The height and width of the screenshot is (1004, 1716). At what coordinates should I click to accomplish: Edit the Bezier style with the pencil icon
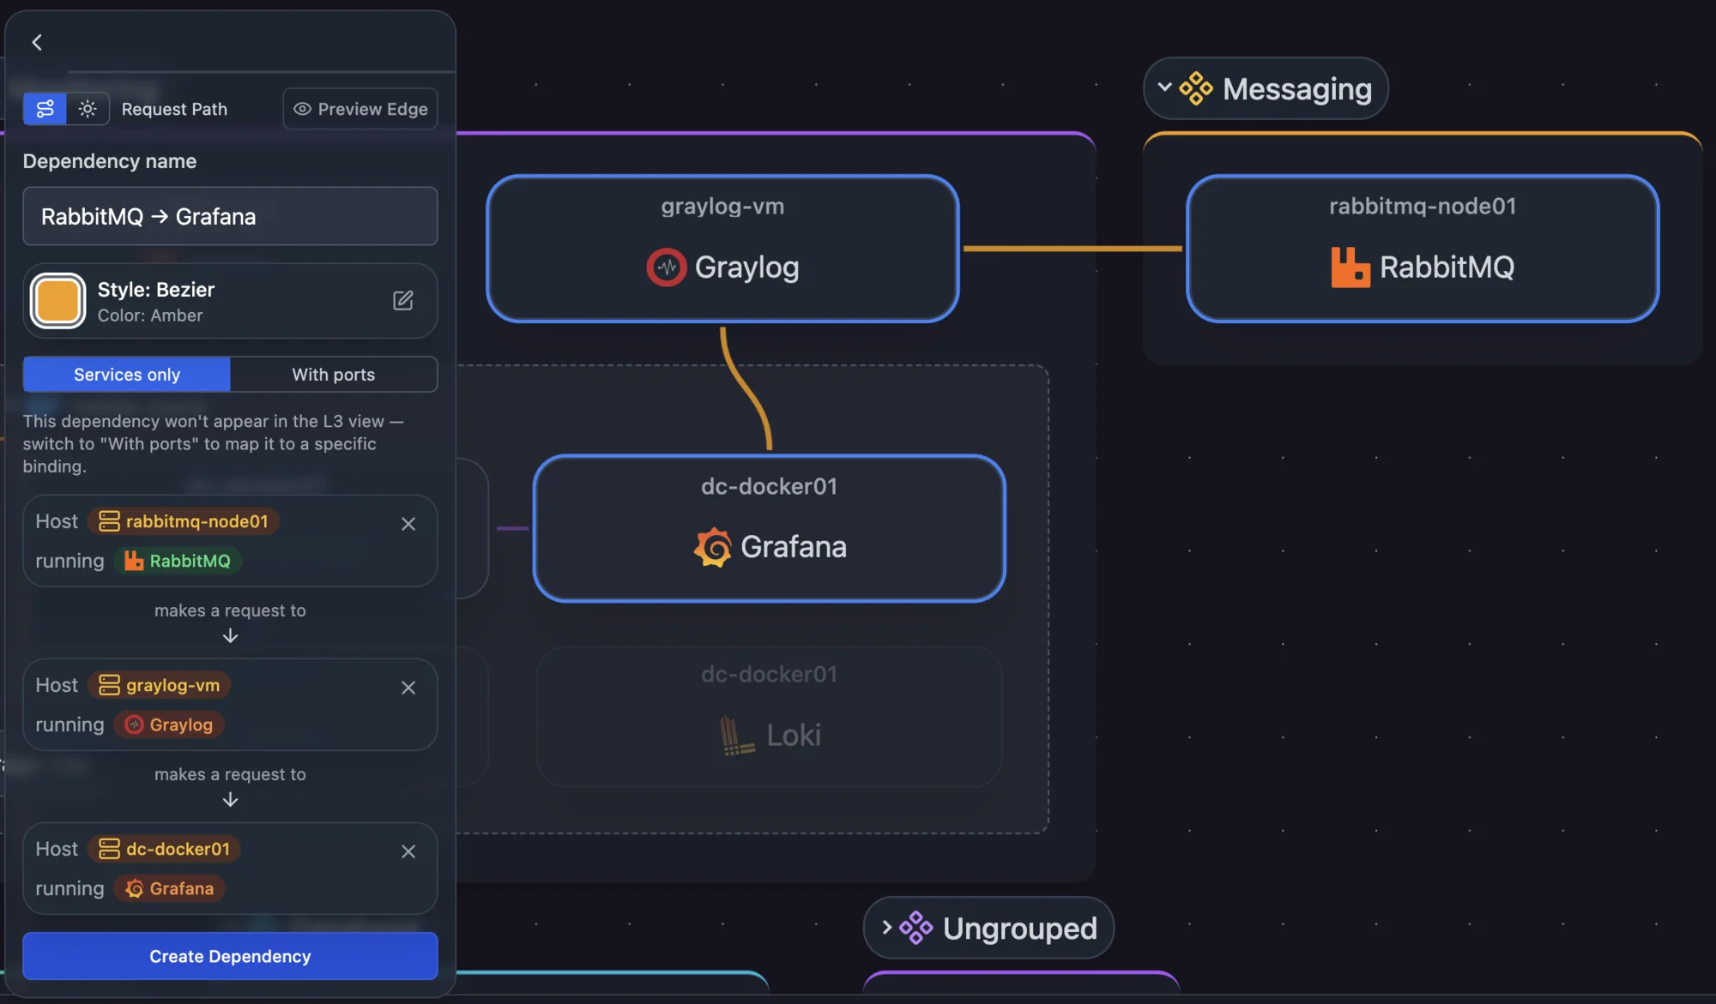click(x=403, y=300)
